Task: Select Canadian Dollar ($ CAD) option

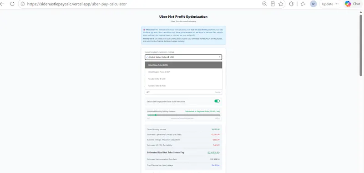Action: point(183,79)
